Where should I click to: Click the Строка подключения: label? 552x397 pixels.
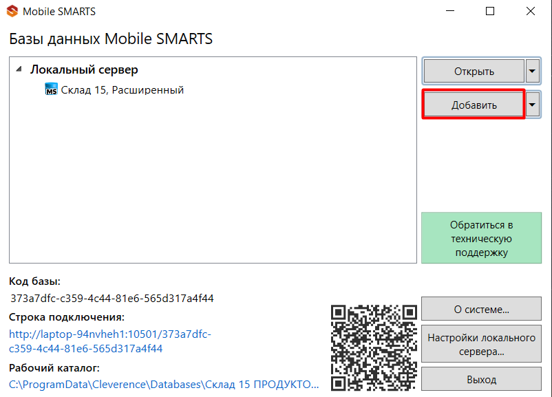tap(67, 317)
